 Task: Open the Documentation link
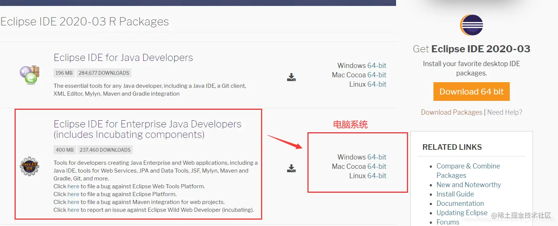[460, 203]
